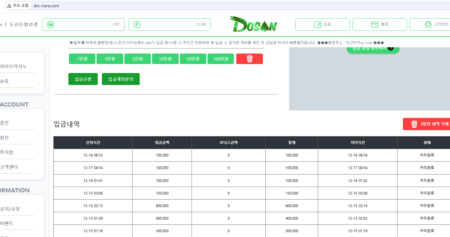Click arrow icon on 입금 규정 확인하기 button

point(390,48)
